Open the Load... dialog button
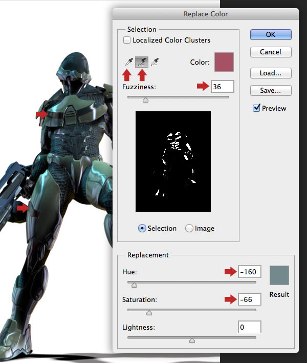 coord(271,73)
